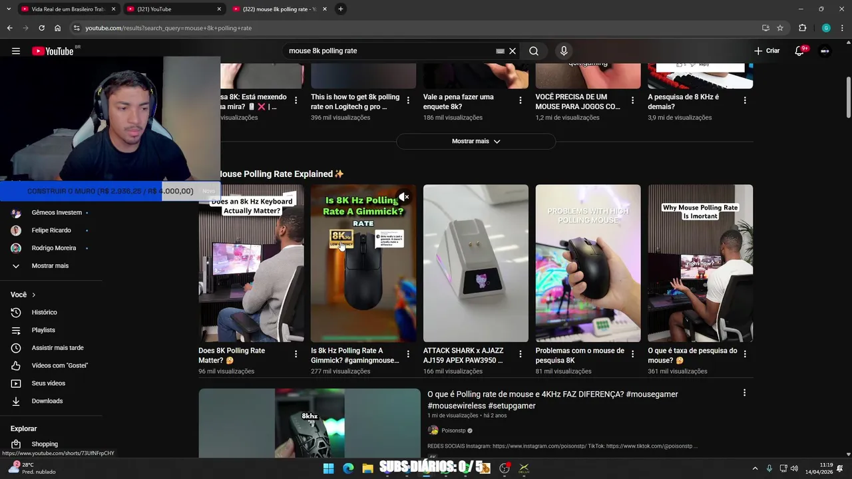Image resolution: width=852 pixels, height=479 pixels.
Task: Open the ATTACK SHARK dock short thumbnail
Action: 476,263
